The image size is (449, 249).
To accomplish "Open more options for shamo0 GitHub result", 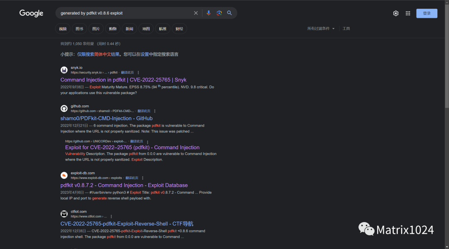I will (155, 111).
